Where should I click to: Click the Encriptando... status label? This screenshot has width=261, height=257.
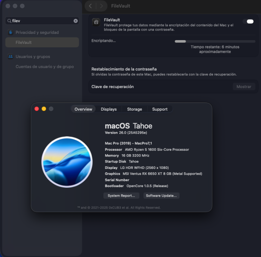tap(103, 41)
